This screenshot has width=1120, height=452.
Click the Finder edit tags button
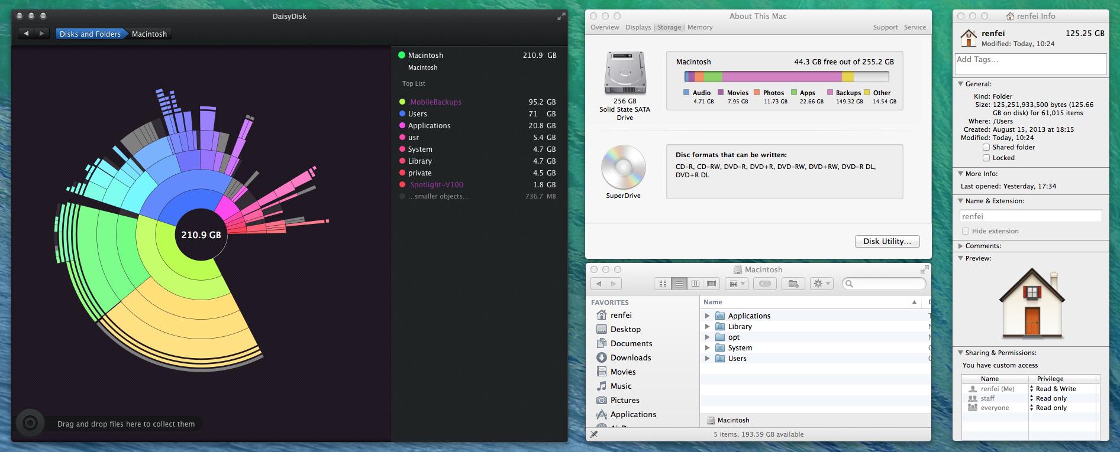(x=764, y=284)
